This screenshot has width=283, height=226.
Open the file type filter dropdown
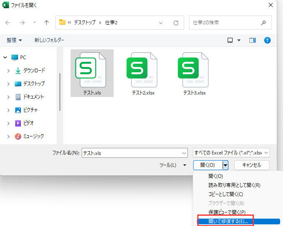[x=231, y=153]
